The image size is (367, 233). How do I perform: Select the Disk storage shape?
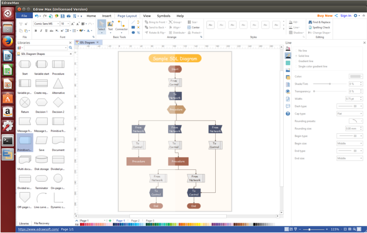tap(41, 160)
